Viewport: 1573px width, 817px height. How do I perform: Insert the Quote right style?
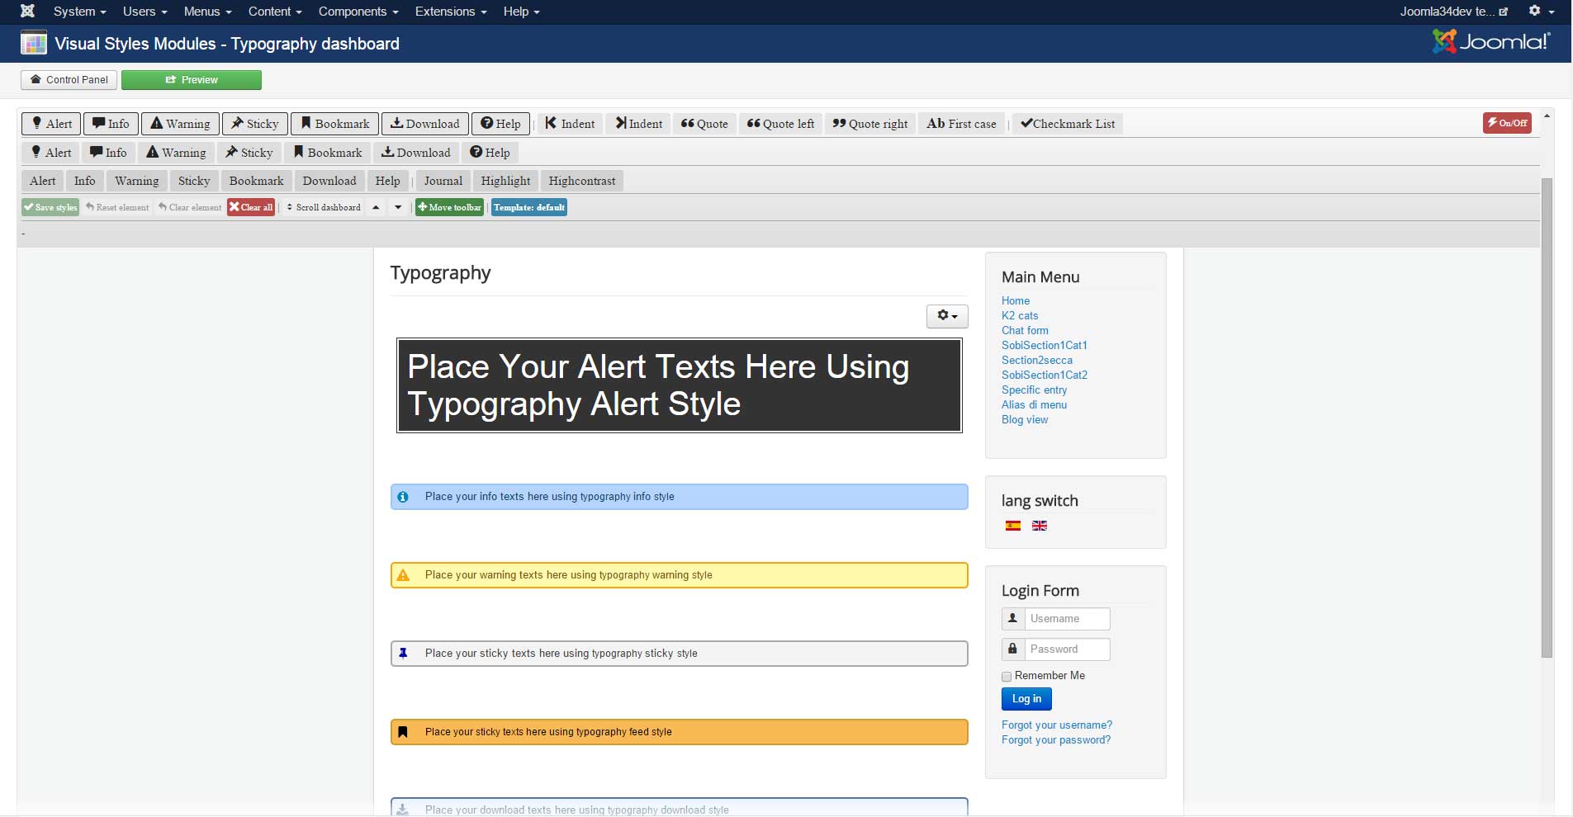(869, 124)
